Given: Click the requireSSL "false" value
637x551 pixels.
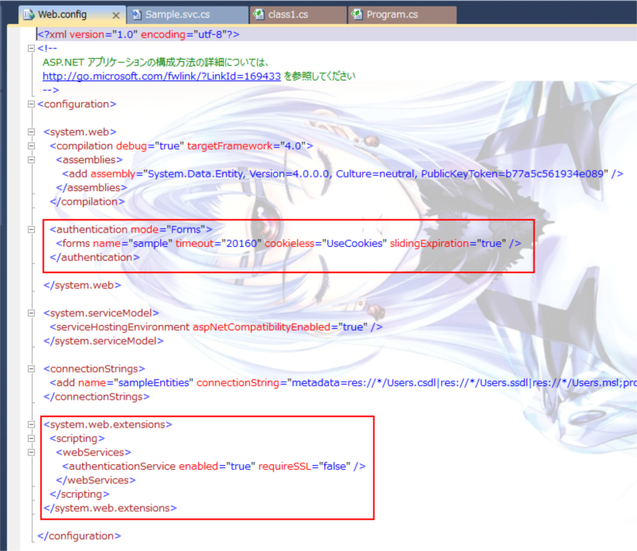Looking at the screenshot, I should click(x=334, y=466).
